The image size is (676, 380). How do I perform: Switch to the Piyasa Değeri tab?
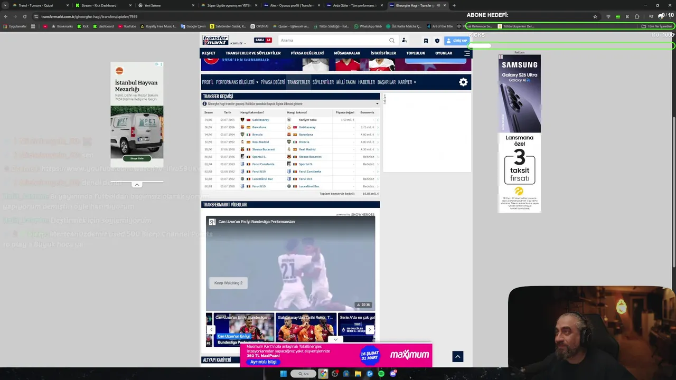[273, 82]
